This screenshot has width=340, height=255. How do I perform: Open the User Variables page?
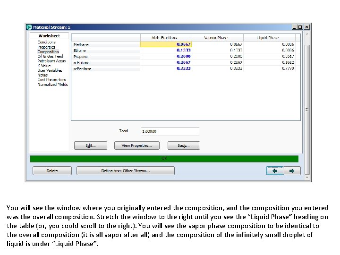click(x=50, y=70)
